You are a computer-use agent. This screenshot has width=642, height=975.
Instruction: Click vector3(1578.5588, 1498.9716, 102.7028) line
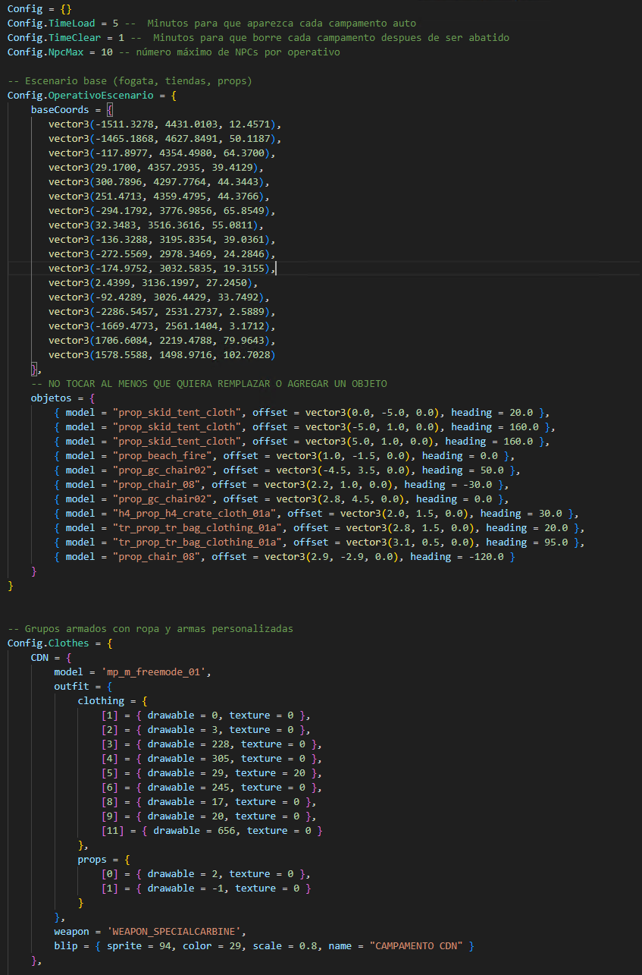[161, 355]
